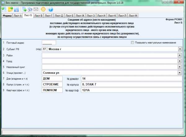Click the application icon in the title bar
Image resolution: width=186 pixels, height=137 pixels.
(2, 2)
